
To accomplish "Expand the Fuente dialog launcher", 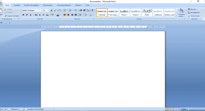I will pos(60,19).
